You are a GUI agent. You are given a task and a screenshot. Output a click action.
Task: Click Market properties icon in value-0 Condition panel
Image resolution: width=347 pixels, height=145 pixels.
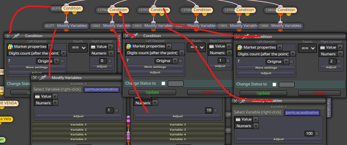pyautogui.click(x=10, y=47)
